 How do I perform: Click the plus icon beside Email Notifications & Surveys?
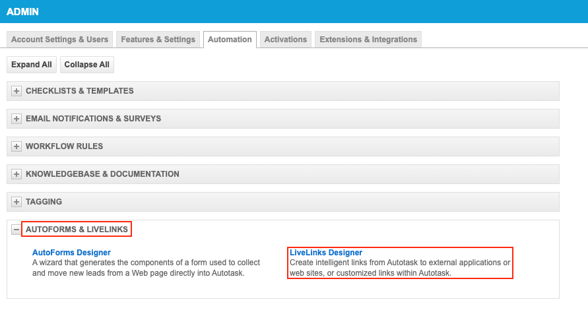click(x=16, y=119)
